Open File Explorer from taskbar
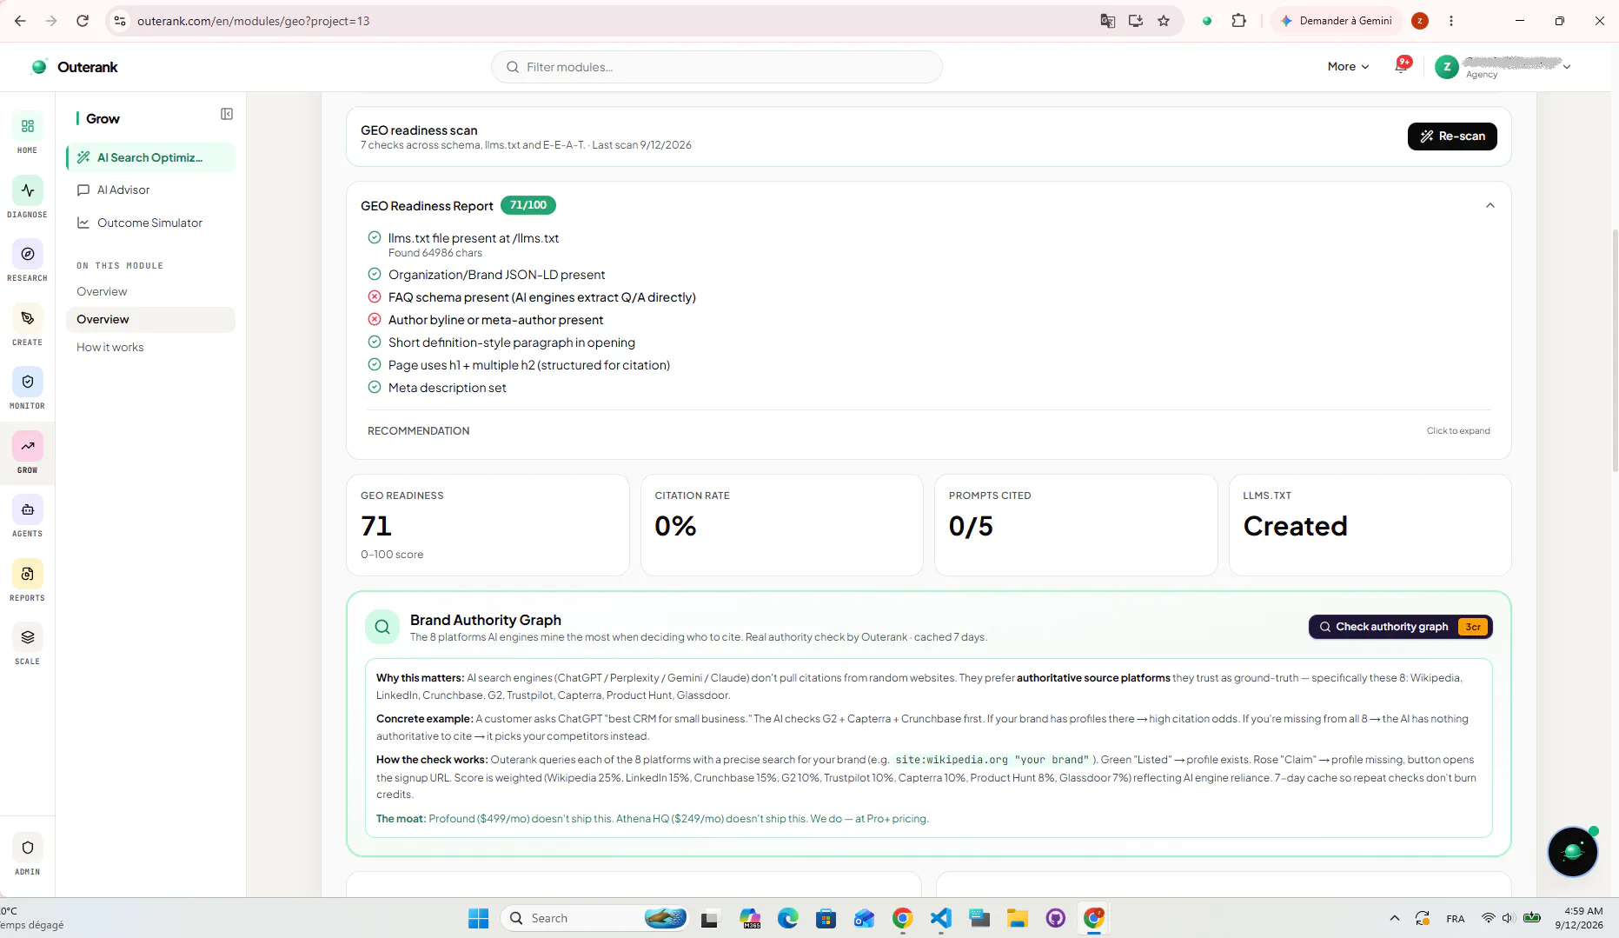This screenshot has height=938, width=1619. pos(1018,918)
